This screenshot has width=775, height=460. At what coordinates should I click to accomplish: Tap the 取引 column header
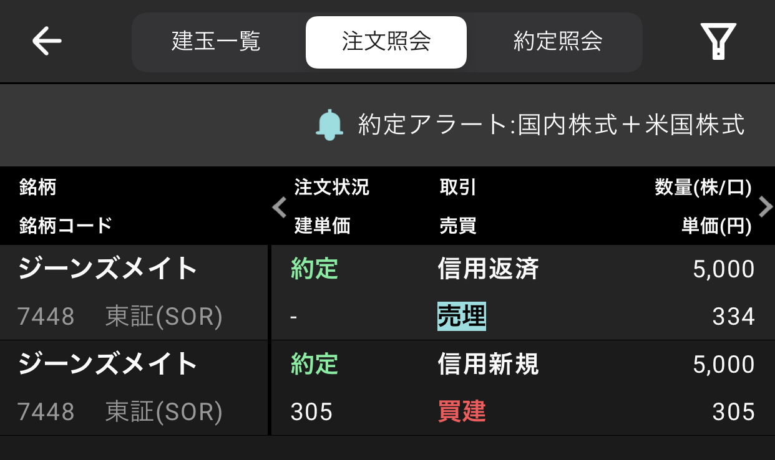(458, 187)
